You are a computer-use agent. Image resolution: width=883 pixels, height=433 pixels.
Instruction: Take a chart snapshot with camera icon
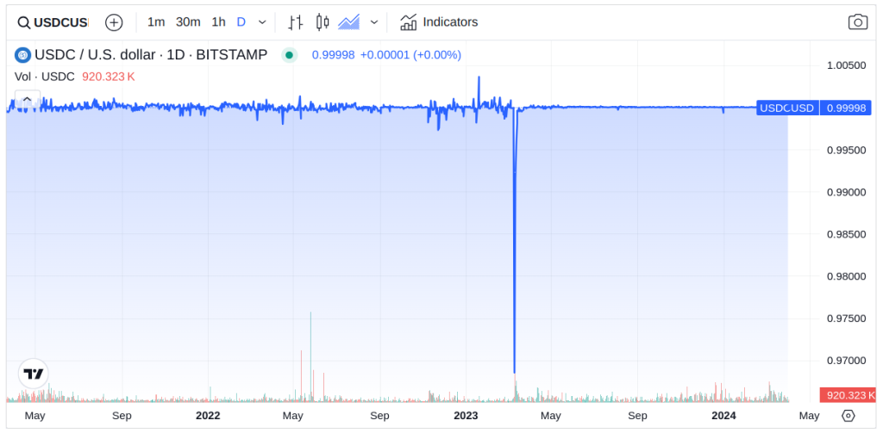coord(858,22)
